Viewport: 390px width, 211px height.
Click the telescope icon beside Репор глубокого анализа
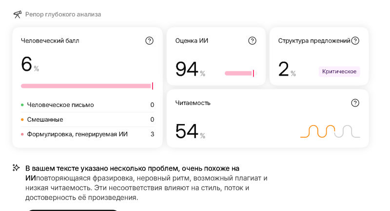click(17, 15)
